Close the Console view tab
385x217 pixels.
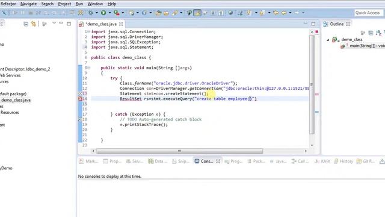point(218,162)
